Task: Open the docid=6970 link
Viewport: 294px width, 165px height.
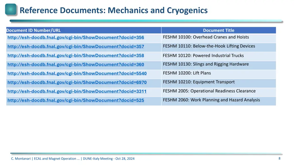Action: [77, 82]
